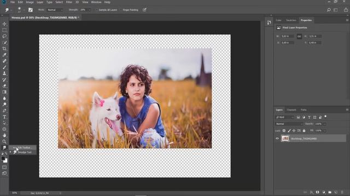The height and width of the screenshot is (196, 350).
Task: Toggle Quick Mask mode icon
Action: (4, 167)
